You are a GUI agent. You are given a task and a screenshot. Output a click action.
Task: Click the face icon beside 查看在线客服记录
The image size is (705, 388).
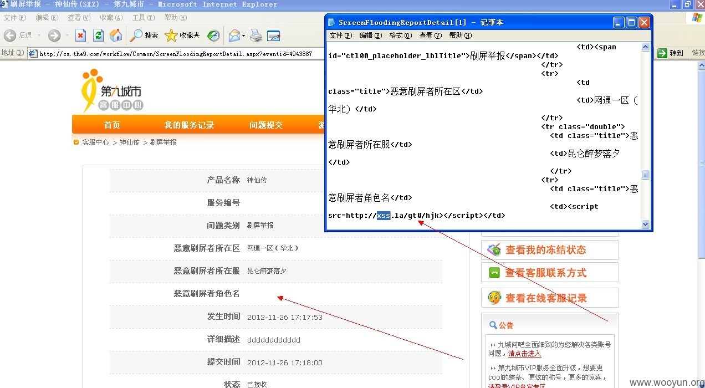[494, 298]
